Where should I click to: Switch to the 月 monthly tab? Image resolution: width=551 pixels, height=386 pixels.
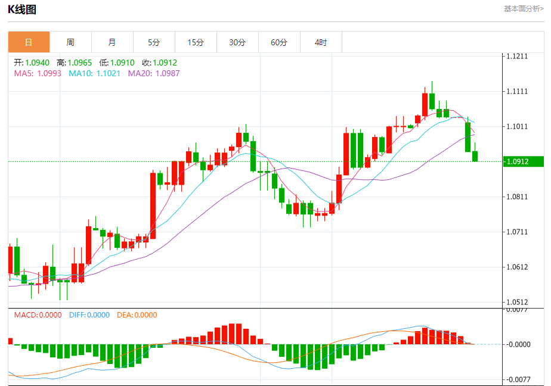(113, 42)
